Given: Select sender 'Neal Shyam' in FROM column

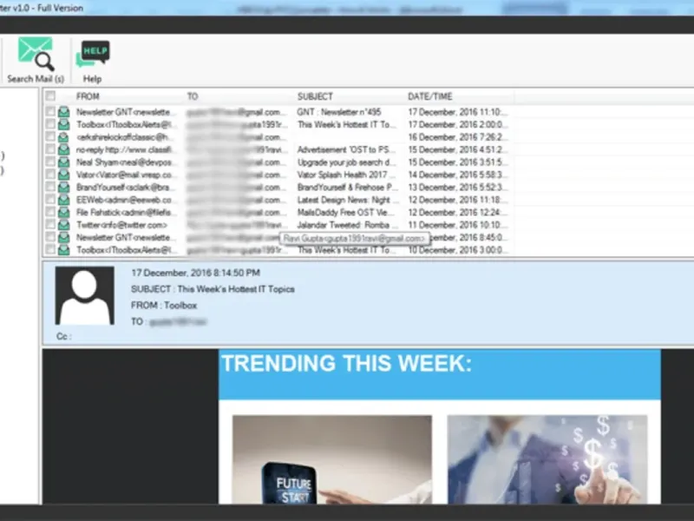Looking at the screenshot, I should 123,162.
